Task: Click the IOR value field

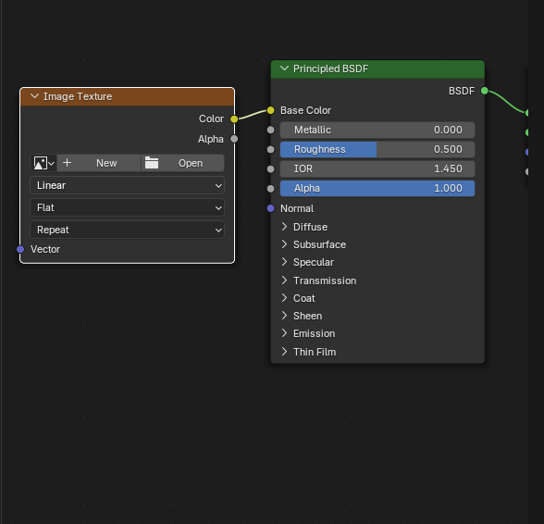Action: point(377,168)
